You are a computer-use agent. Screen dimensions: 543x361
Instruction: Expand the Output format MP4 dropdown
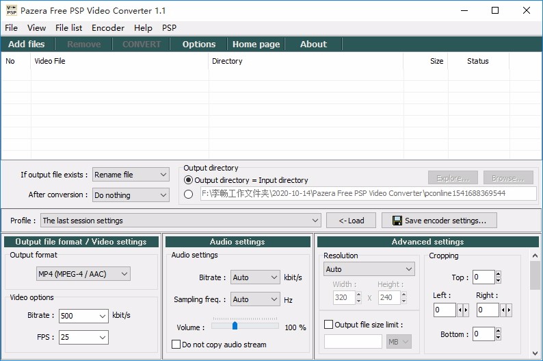[x=83, y=274]
